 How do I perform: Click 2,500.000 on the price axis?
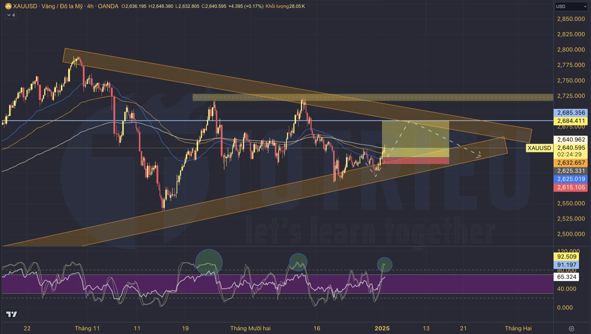pyautogui.click(x=571, y=234)
